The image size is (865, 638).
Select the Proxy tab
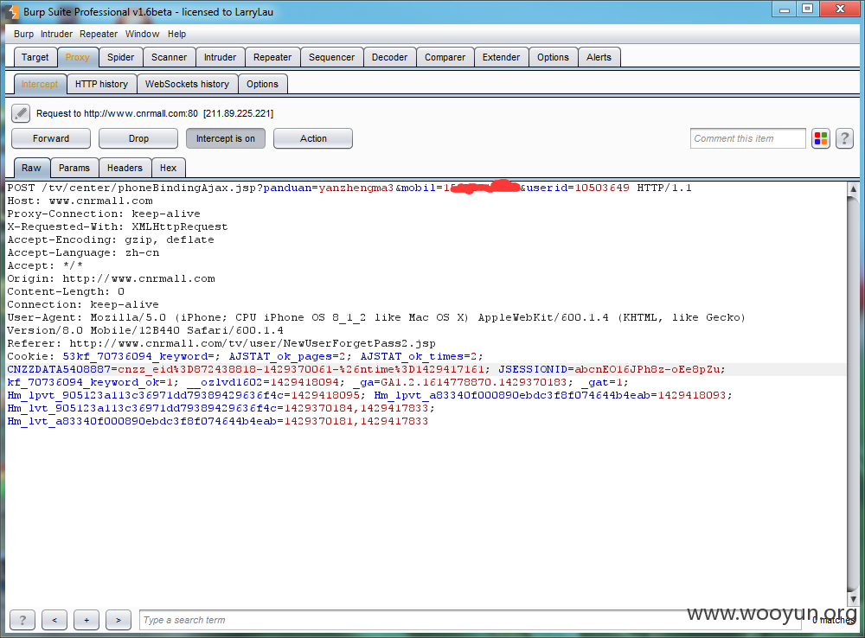pyautogui.click(x=77, y=57)
